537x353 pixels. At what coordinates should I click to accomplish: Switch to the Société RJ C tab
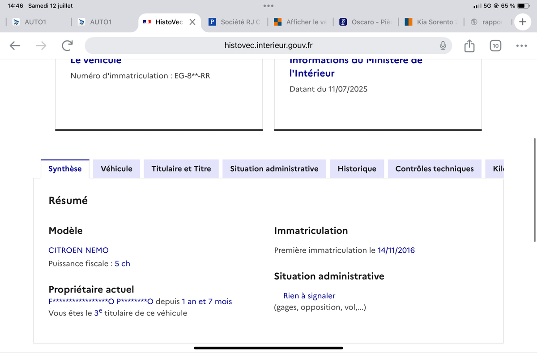[235, 22]
